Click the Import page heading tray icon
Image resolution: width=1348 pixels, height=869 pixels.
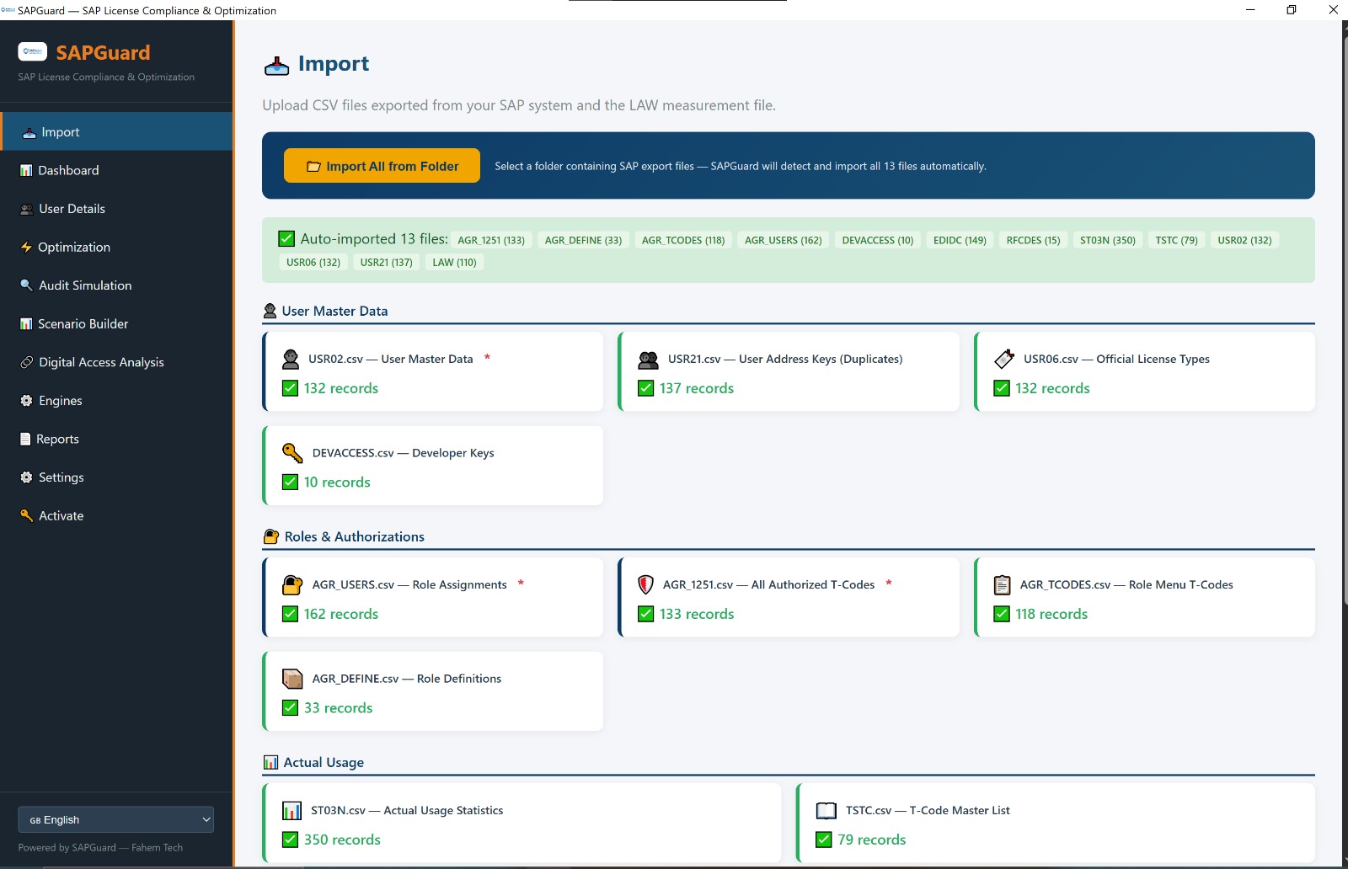276,65
